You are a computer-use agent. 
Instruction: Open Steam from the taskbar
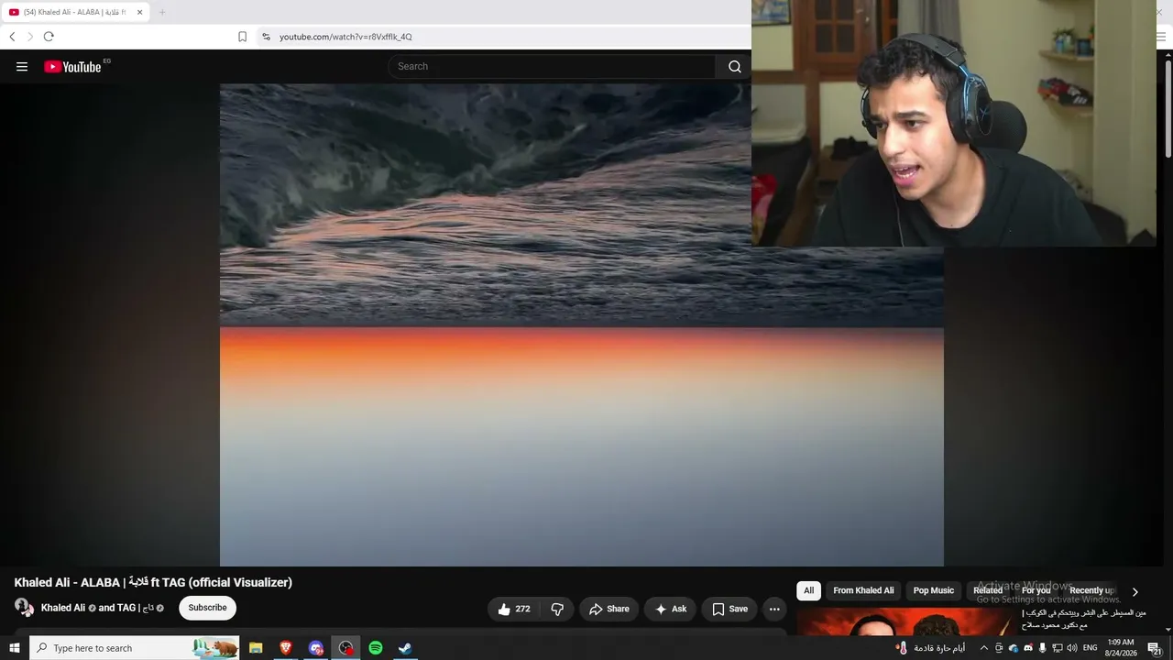click(x=405, y=648)
